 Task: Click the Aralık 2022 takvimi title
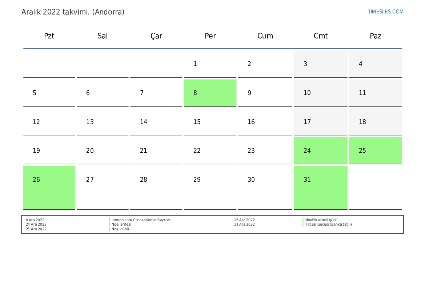[x=73, y=12]
